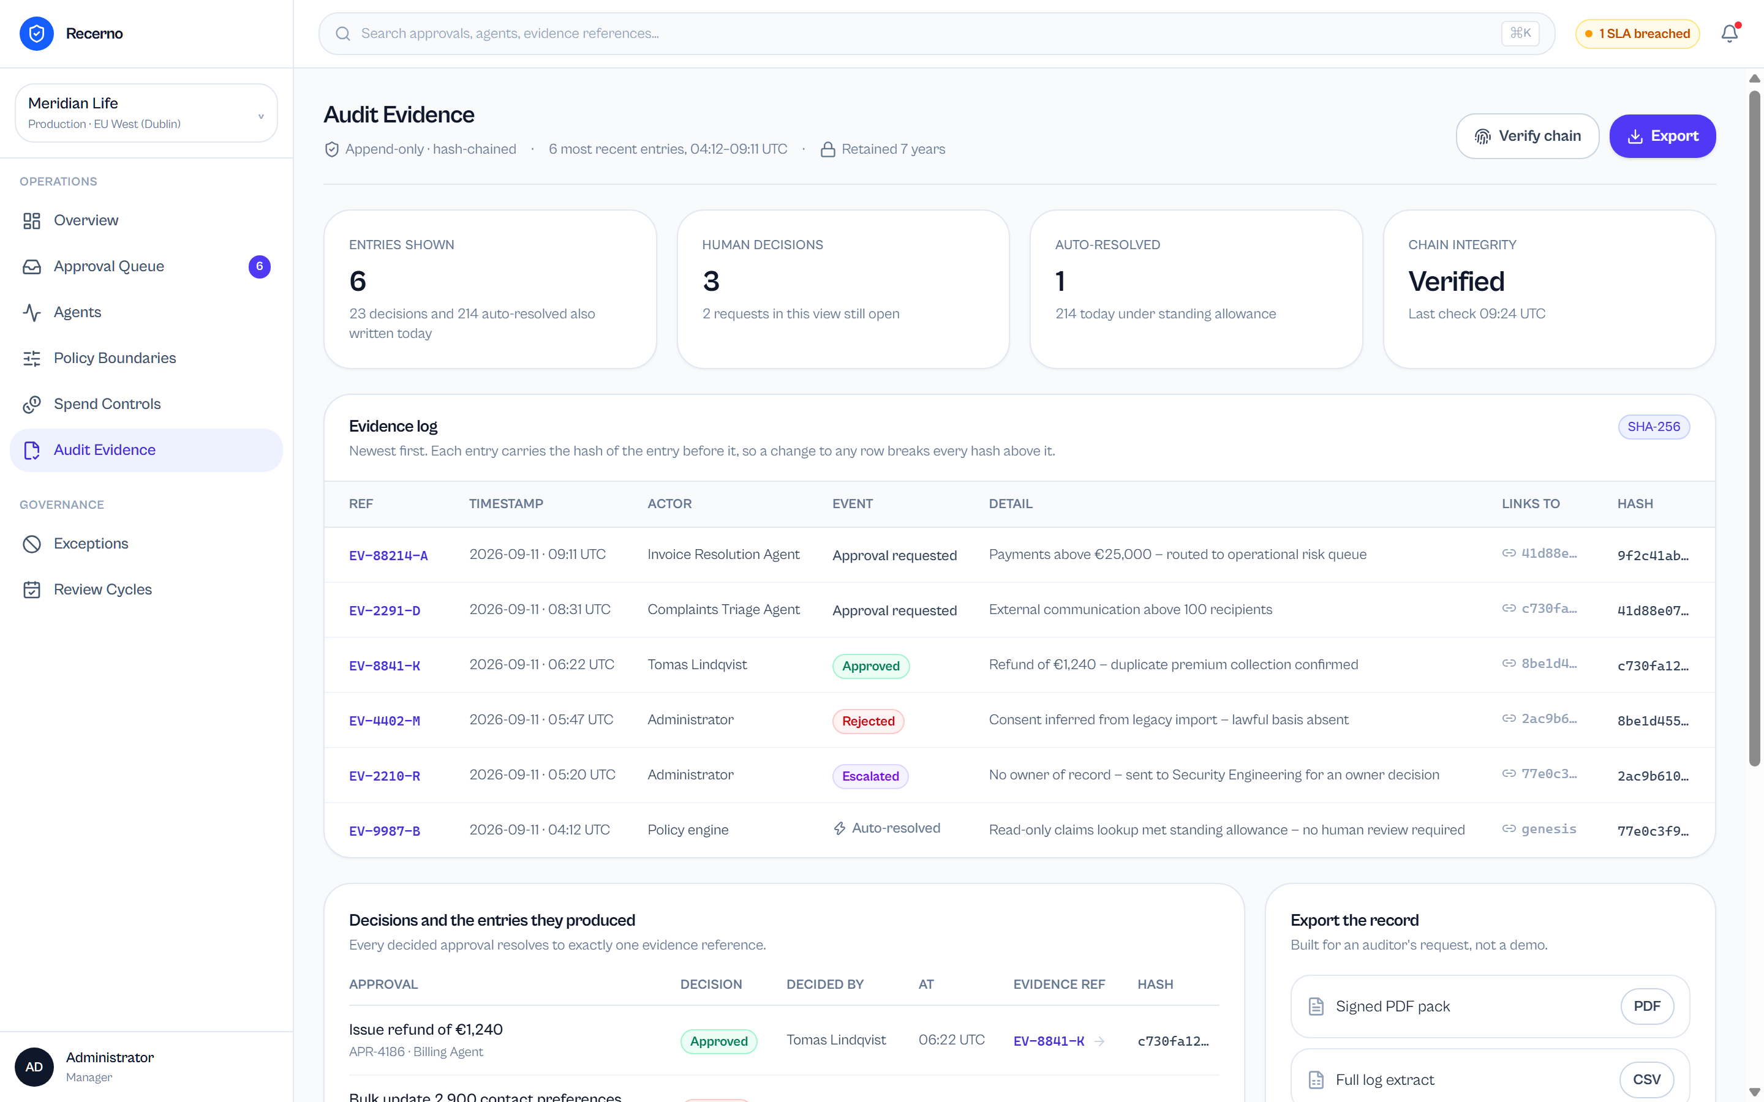Viewport: 1764px width, 1102px height.
Task: Expand the Meridian Life environment selector
Action: (x=146, y=113)
